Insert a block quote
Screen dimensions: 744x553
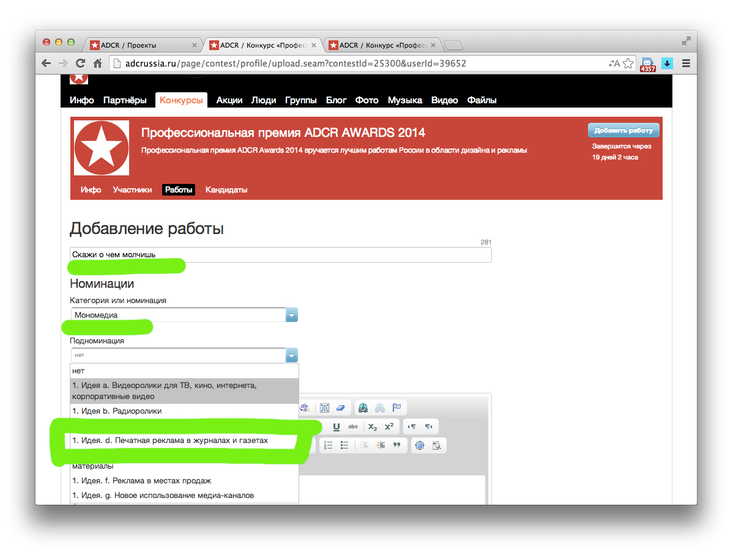point(397,445)
